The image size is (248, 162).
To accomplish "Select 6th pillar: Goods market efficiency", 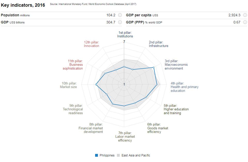I will click(x=158, y=128).
